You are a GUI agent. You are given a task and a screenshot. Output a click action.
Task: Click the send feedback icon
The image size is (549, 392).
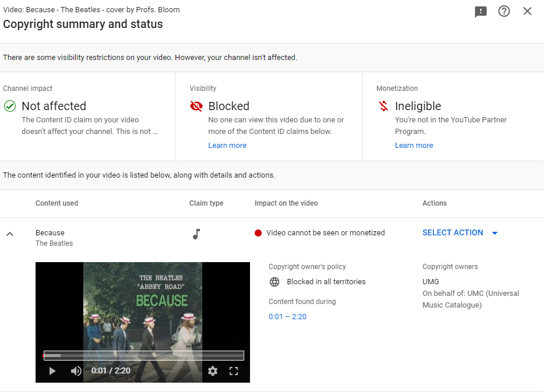pos(481,12)
